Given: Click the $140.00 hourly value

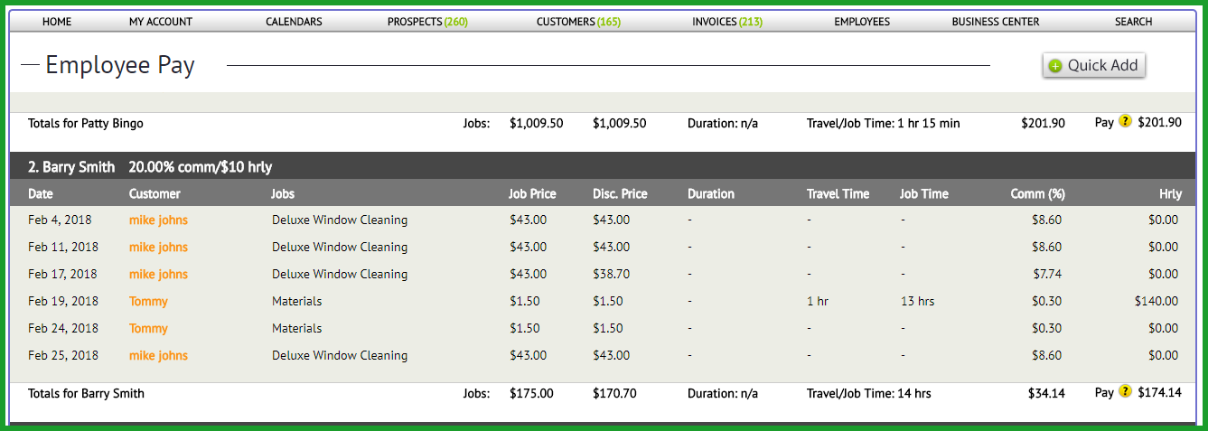Looking at the screenshot, I should click(x=1156, y=301).
